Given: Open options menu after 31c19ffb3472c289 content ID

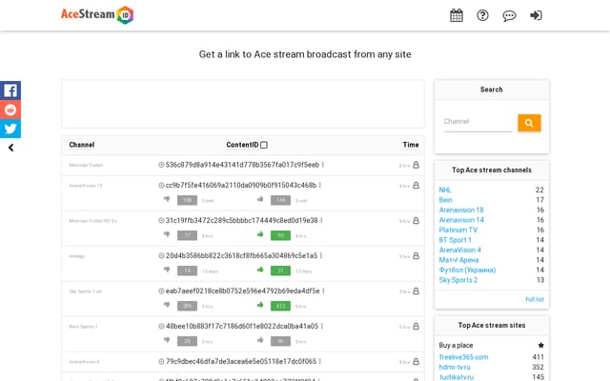Looking at the screenshot, I should (x=322, y=220).
